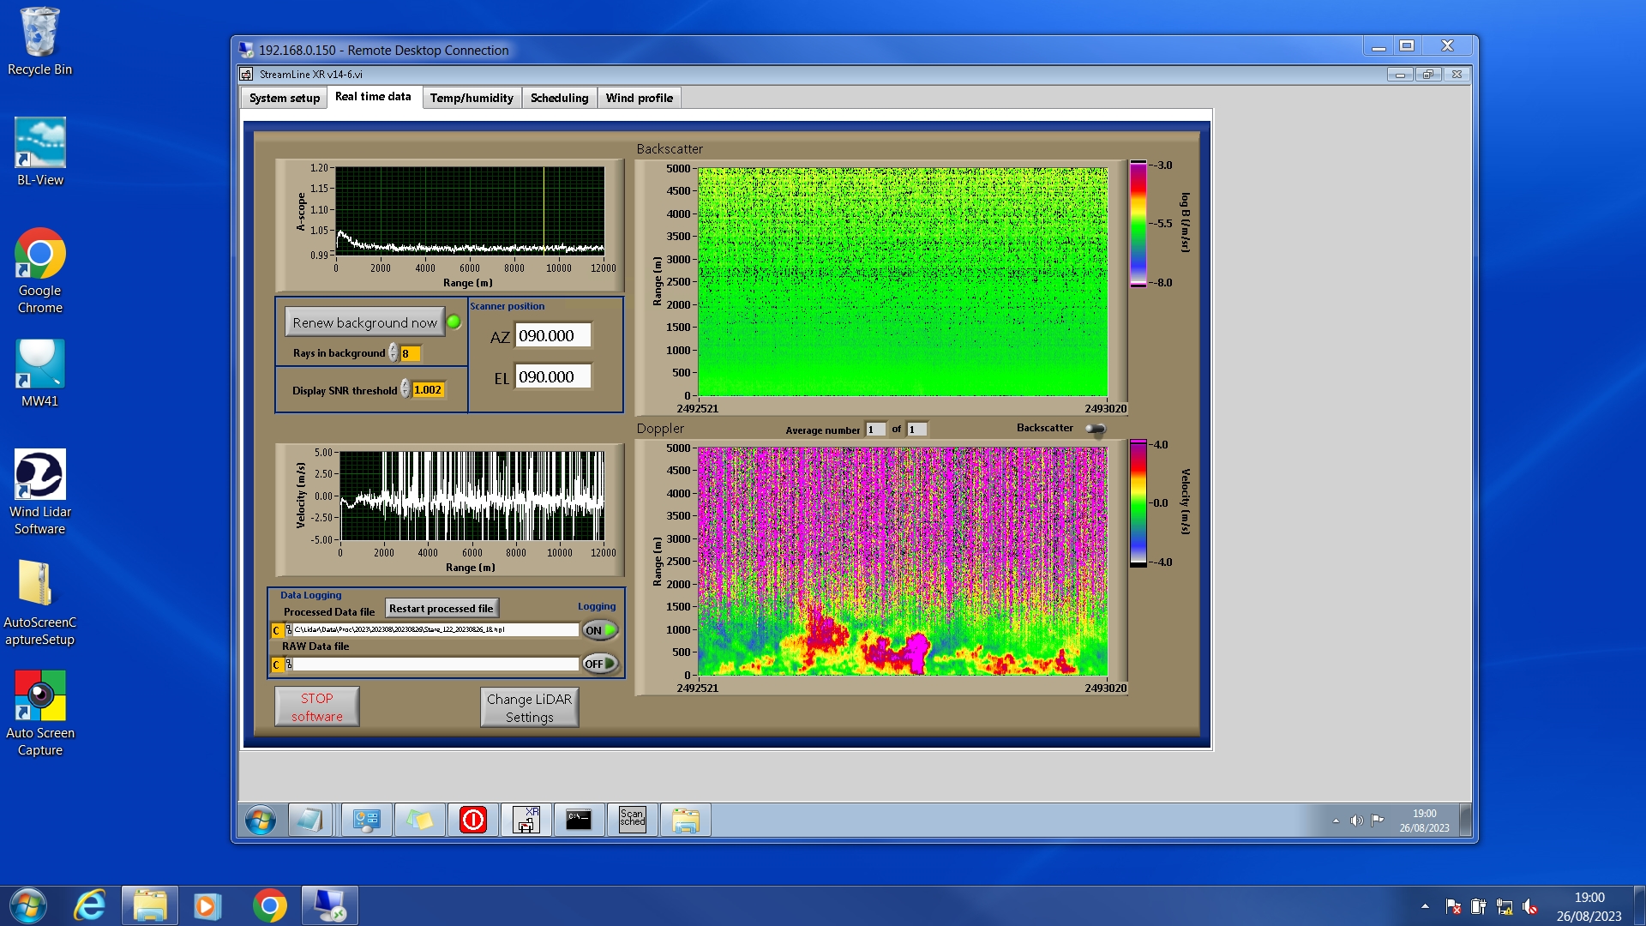Click Internet Explorer in Windows taskbar
Viewport: 1646px width, 926px height.
89,905
